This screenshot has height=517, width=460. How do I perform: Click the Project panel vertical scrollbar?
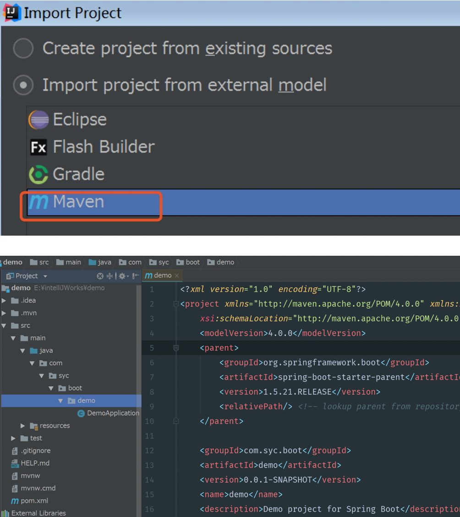click(139, 399)
